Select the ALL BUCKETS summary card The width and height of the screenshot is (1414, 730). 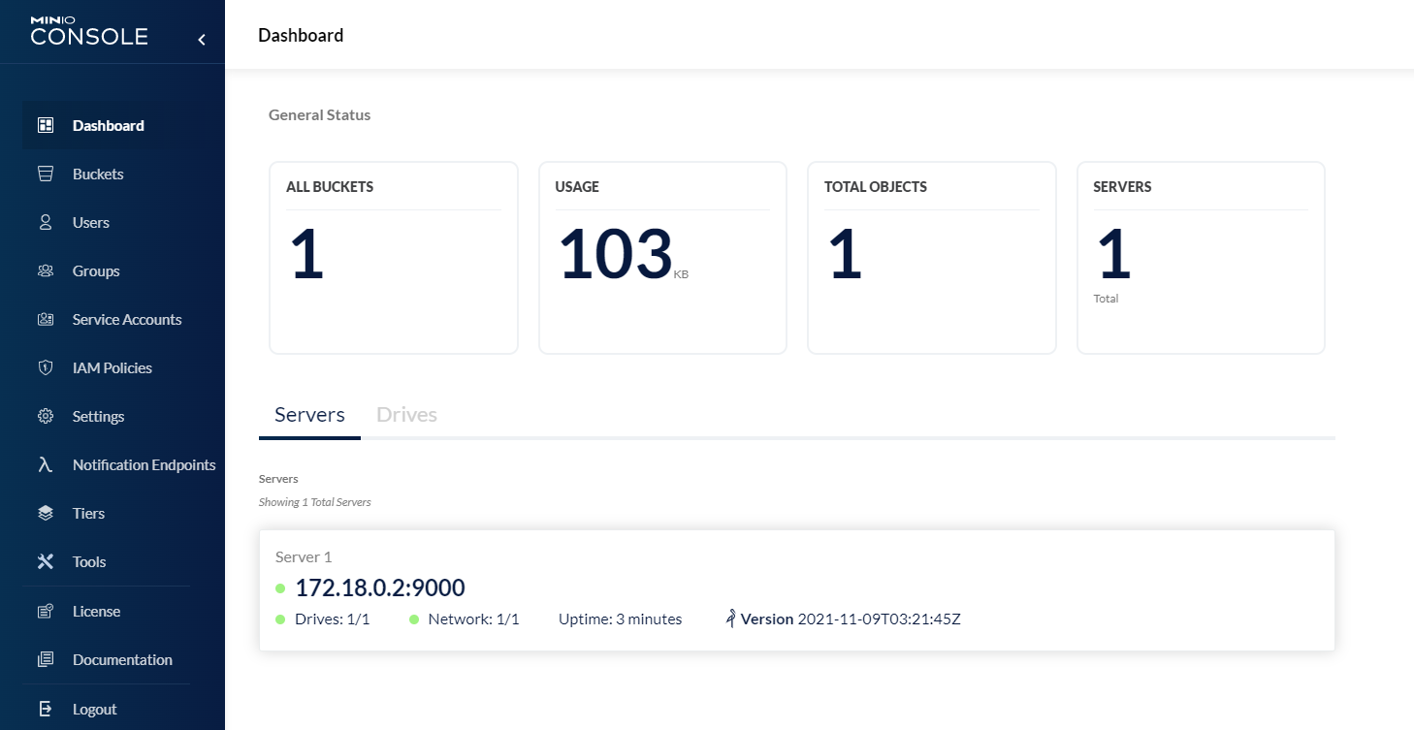coord(393,257)
